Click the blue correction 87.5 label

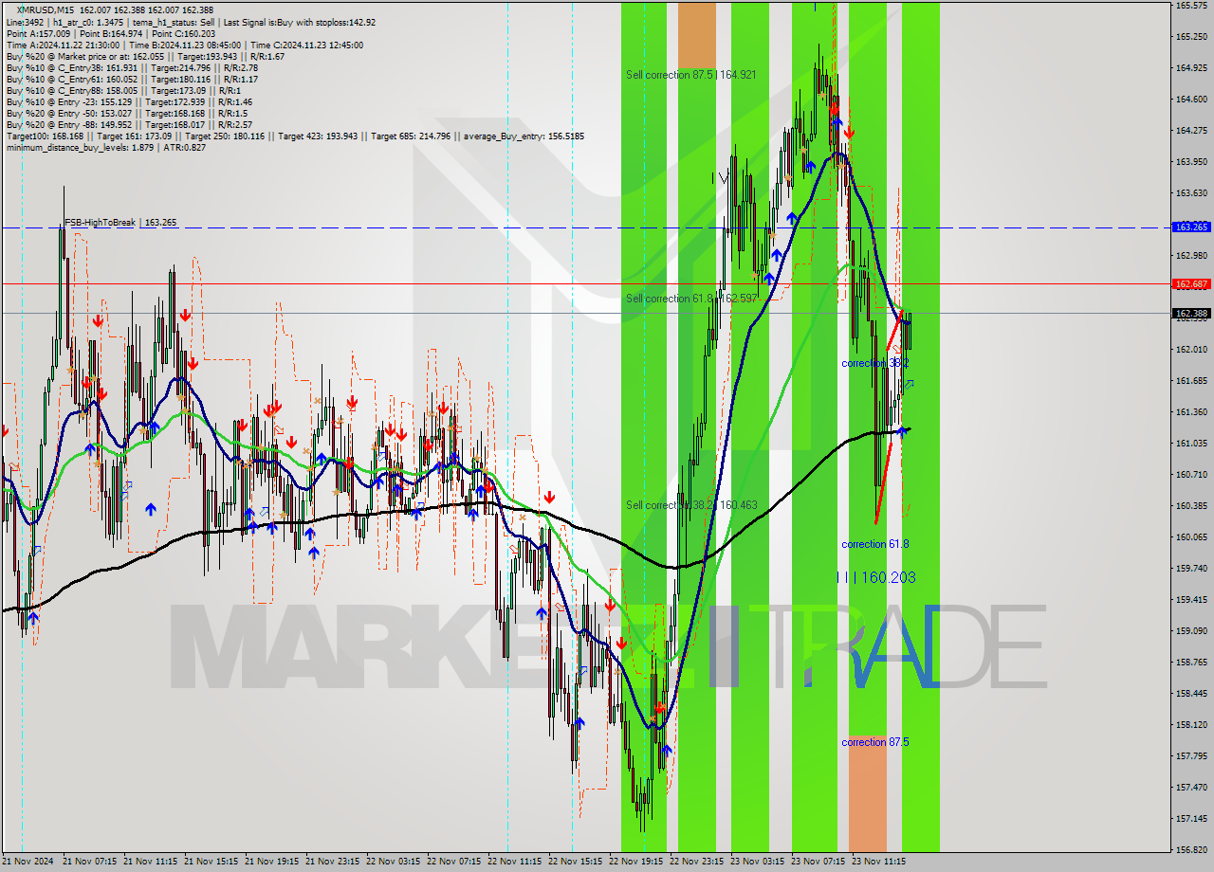pyautogui.click(x=874, y=742)
